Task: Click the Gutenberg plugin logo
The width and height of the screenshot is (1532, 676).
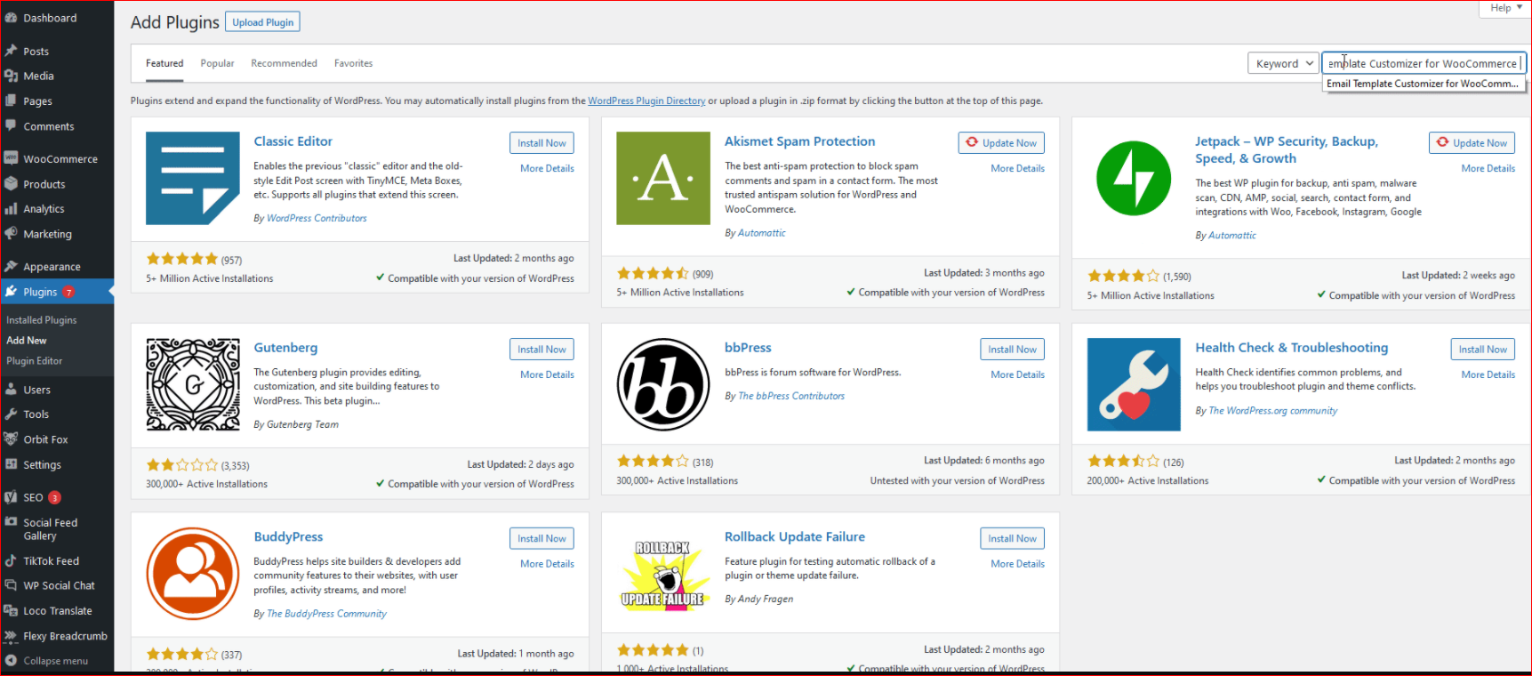Action: [x=193, y=384]
